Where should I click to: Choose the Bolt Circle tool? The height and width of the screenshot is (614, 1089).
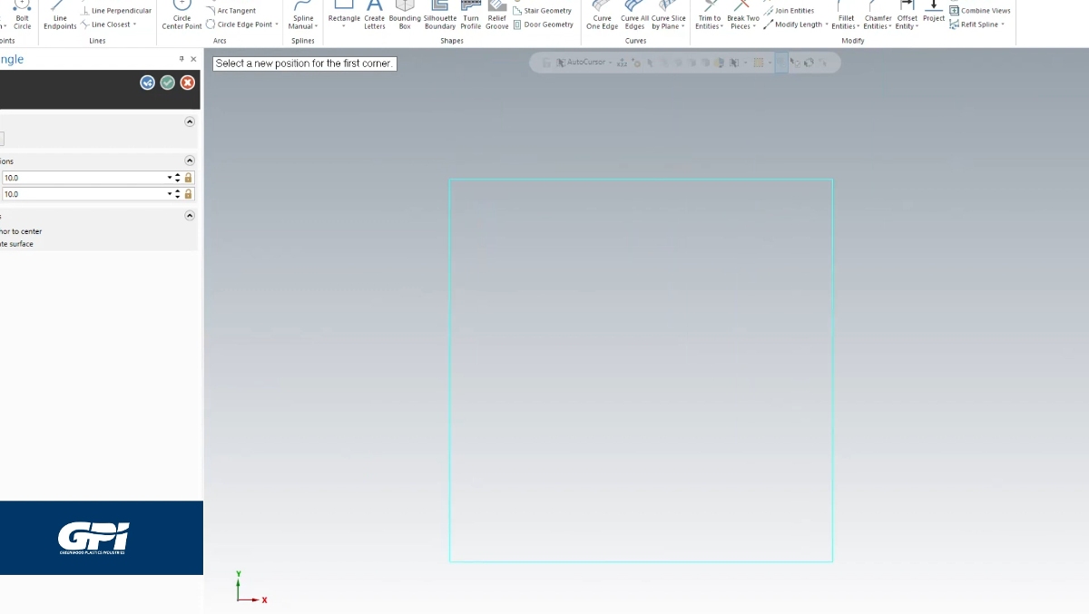coord(22,17)
